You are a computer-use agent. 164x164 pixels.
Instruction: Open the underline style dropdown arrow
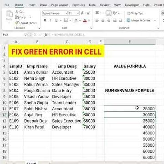pos(61,20)
